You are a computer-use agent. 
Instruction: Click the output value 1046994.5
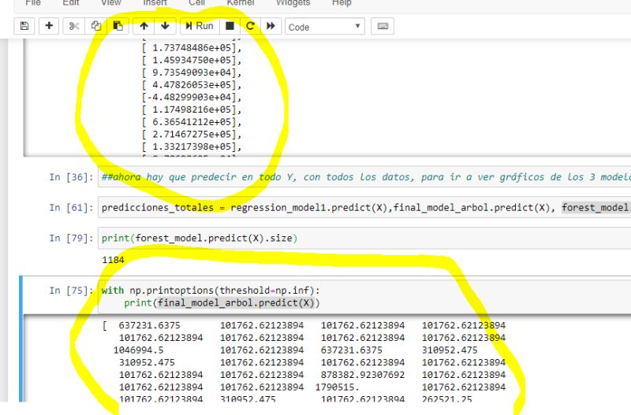(139, 350)
